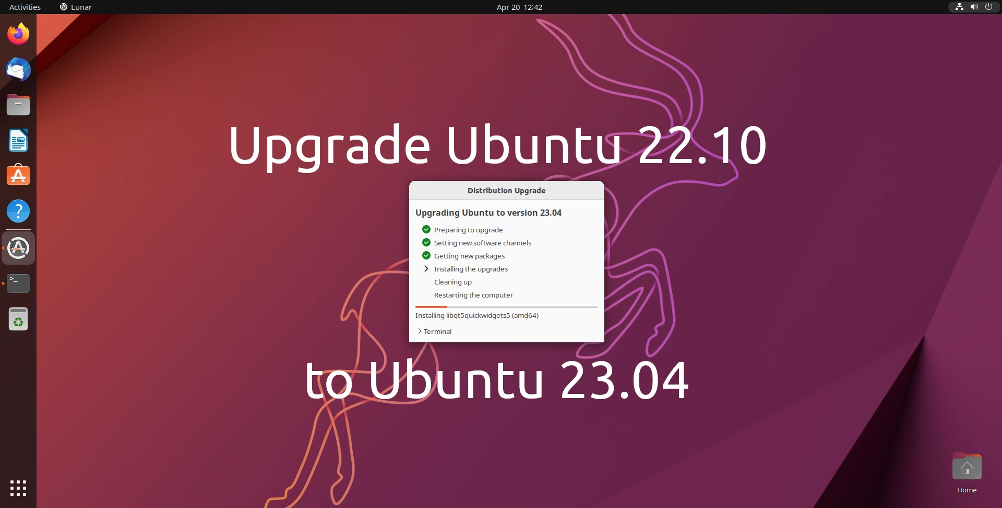The width and height of the screenshot is (1002, 508).
Task: Click the date and time to open calendar
Action: [x=519, y=7]
